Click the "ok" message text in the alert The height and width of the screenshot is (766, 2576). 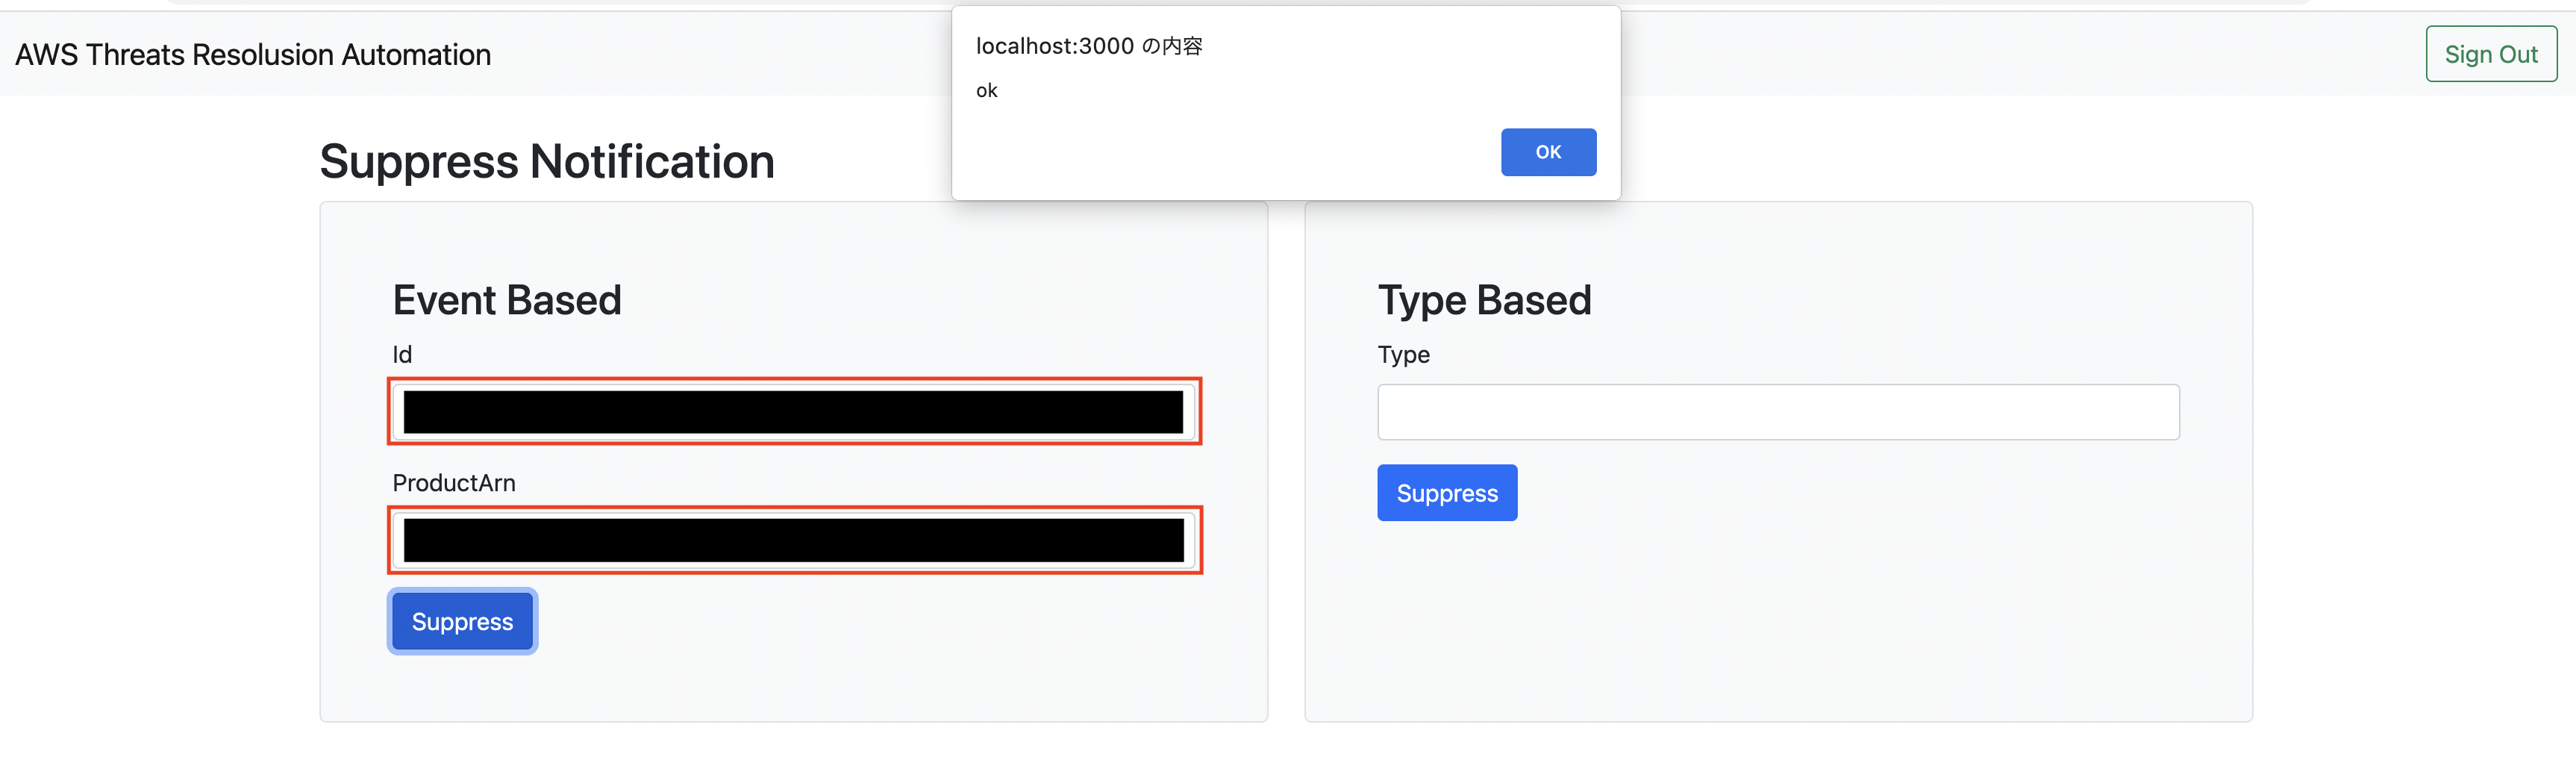click(x=986, y=91)
